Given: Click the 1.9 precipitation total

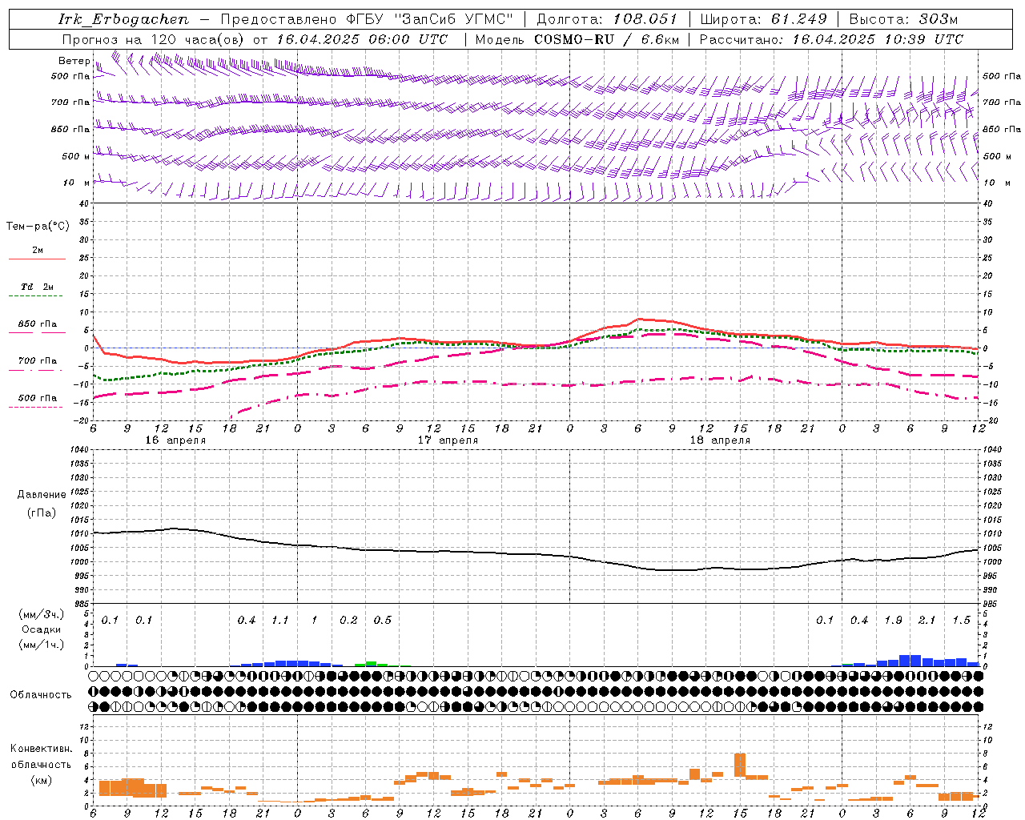Looking at the screenshot, I should pyautogui.click(x=893, y=621).
